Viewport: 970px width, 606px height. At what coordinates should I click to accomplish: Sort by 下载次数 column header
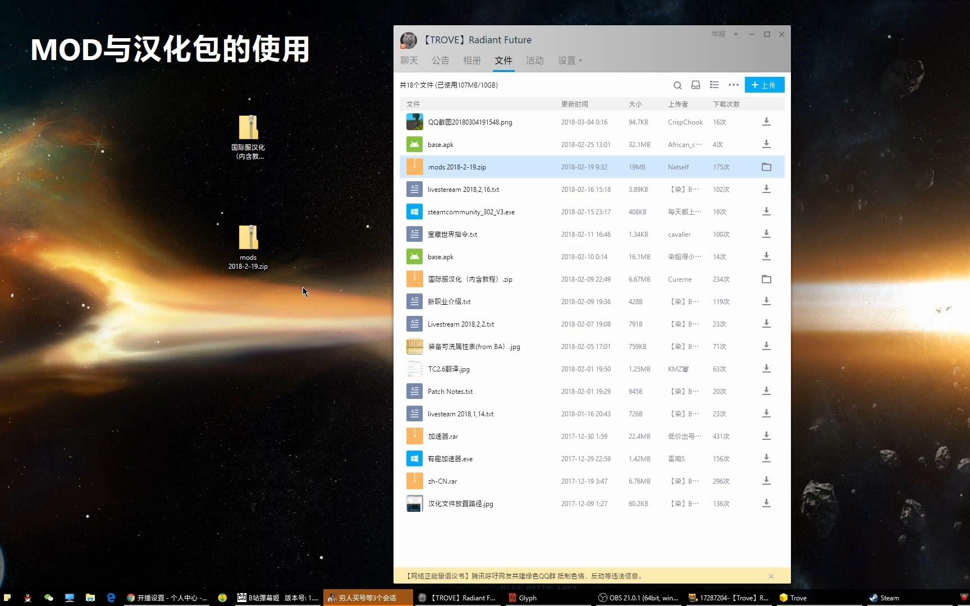tap(726, 104)
